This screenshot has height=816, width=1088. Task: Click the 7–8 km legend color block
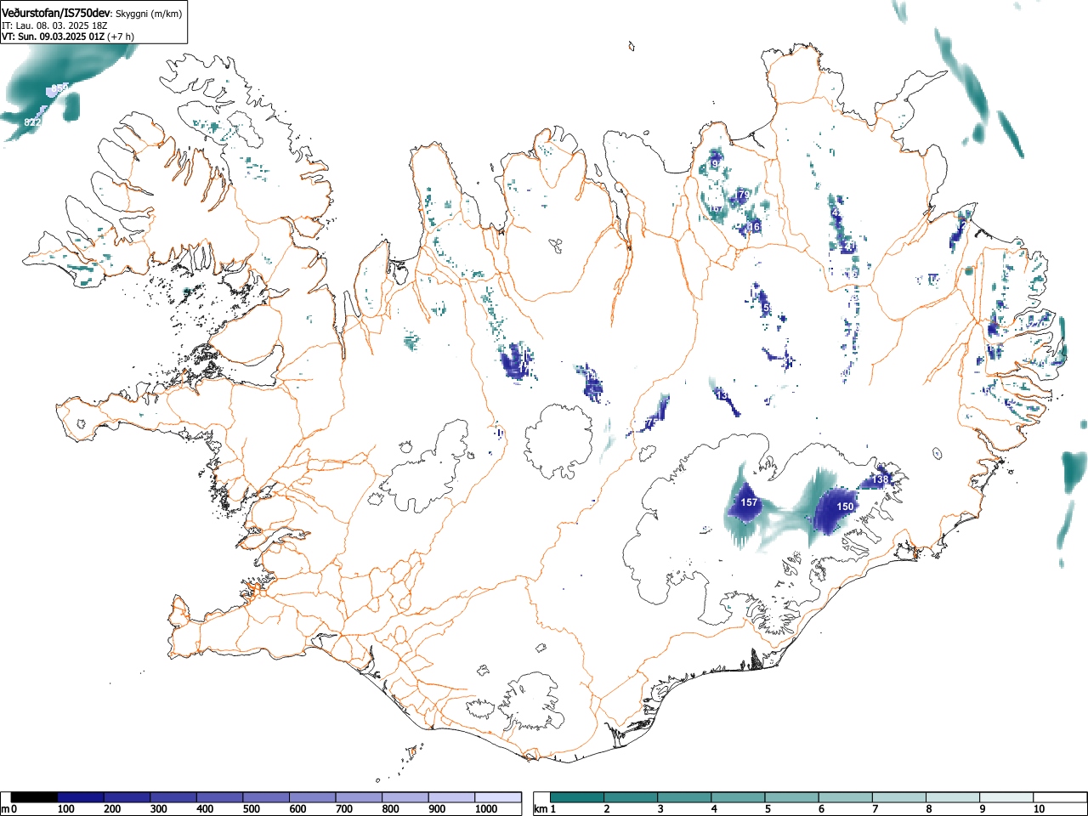(900, 797)
